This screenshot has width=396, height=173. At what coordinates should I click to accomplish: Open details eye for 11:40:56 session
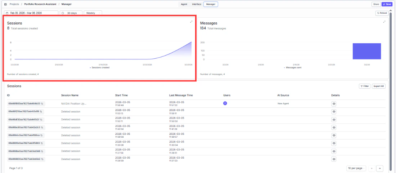(334, 127)
